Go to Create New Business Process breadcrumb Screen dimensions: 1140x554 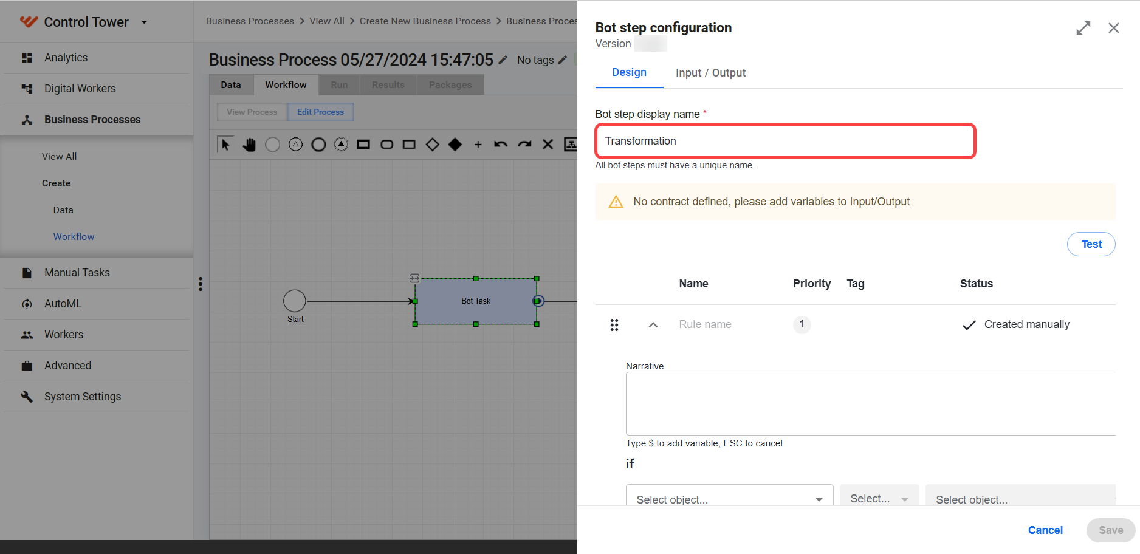425,21
